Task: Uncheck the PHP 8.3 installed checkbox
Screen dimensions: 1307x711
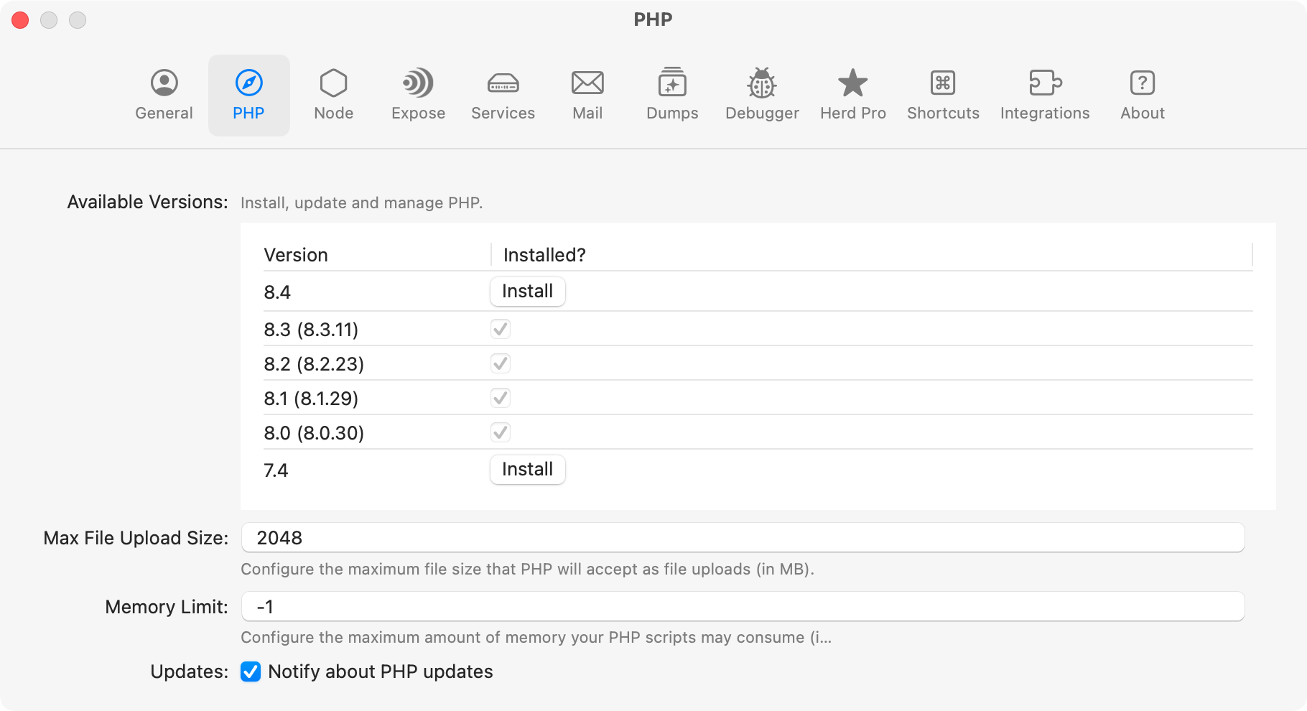Action: point(500,329)
